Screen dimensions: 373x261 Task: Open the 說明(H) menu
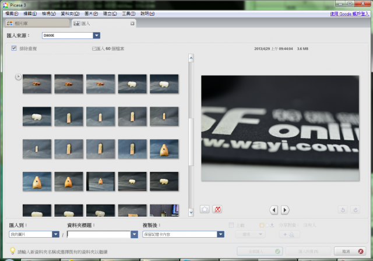tap(147, 13)
